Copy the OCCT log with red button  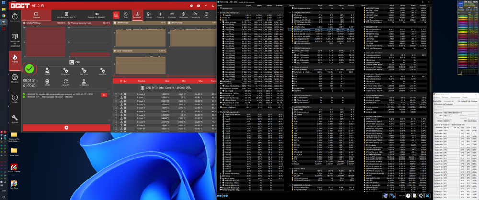(104, 95)
